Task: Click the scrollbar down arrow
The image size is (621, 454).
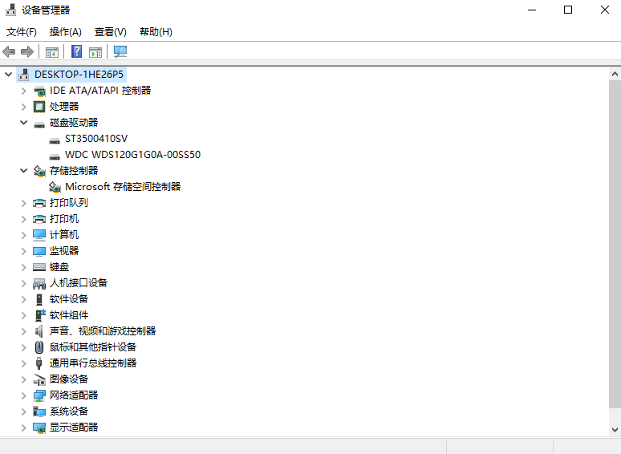Action: coord(615,429)
